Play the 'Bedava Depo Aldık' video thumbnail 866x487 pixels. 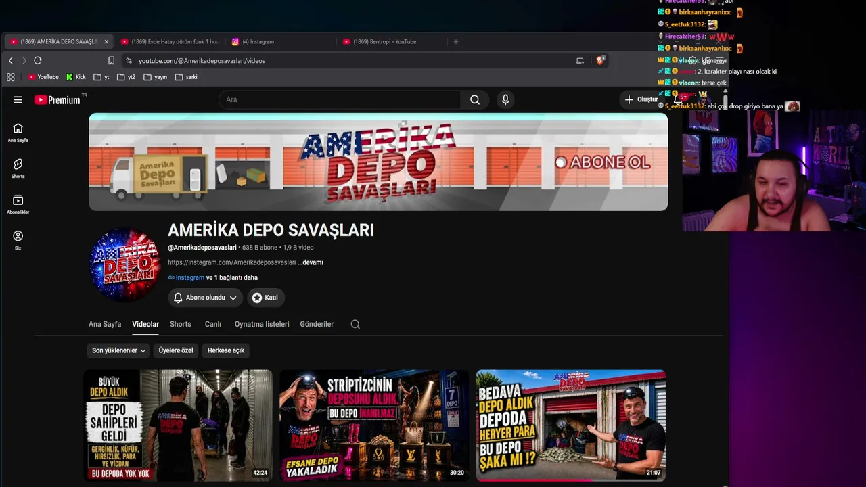(x=571, y=425)
